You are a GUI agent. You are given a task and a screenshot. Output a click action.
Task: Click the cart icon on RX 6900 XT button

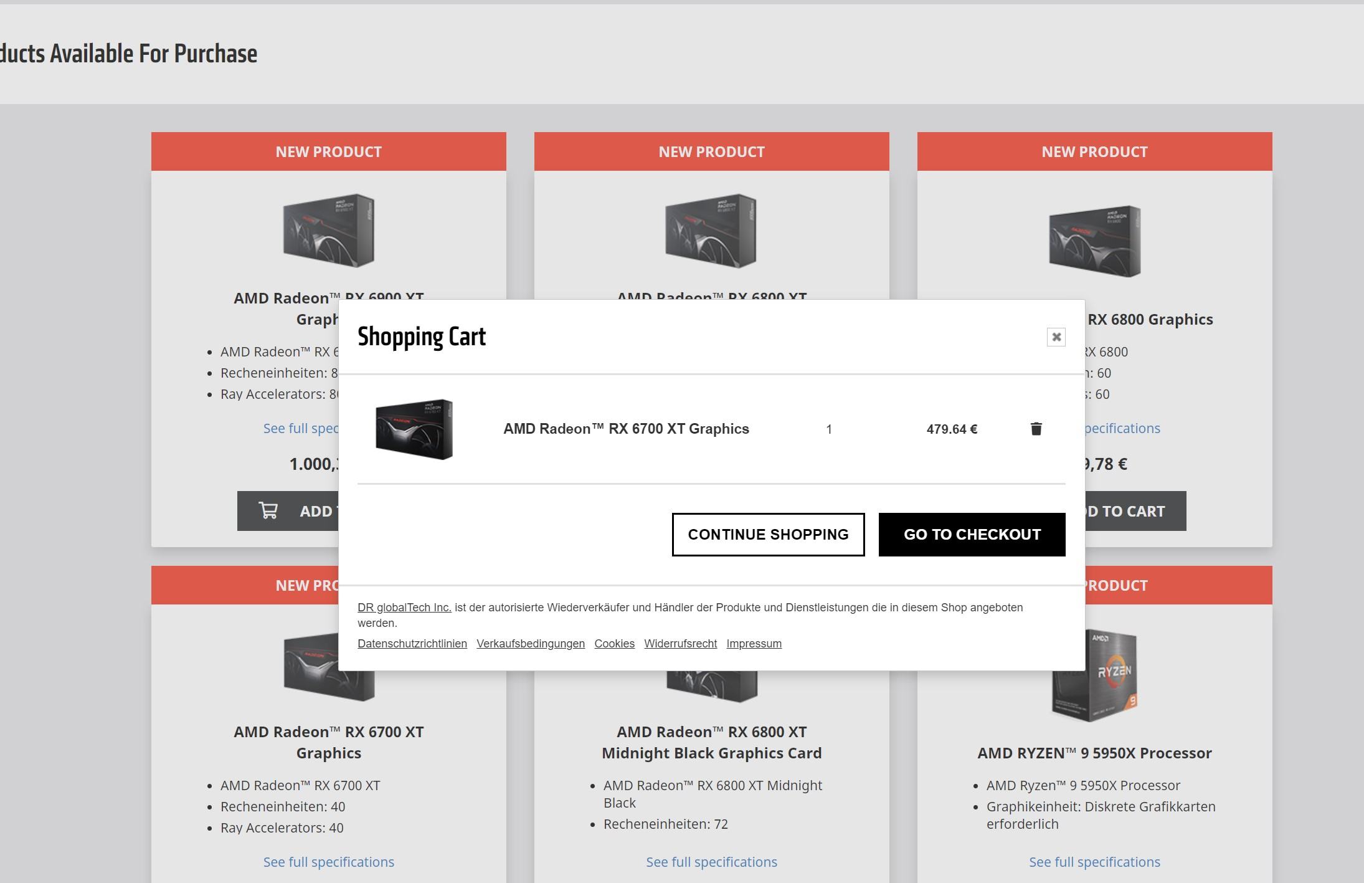(268, 511)
